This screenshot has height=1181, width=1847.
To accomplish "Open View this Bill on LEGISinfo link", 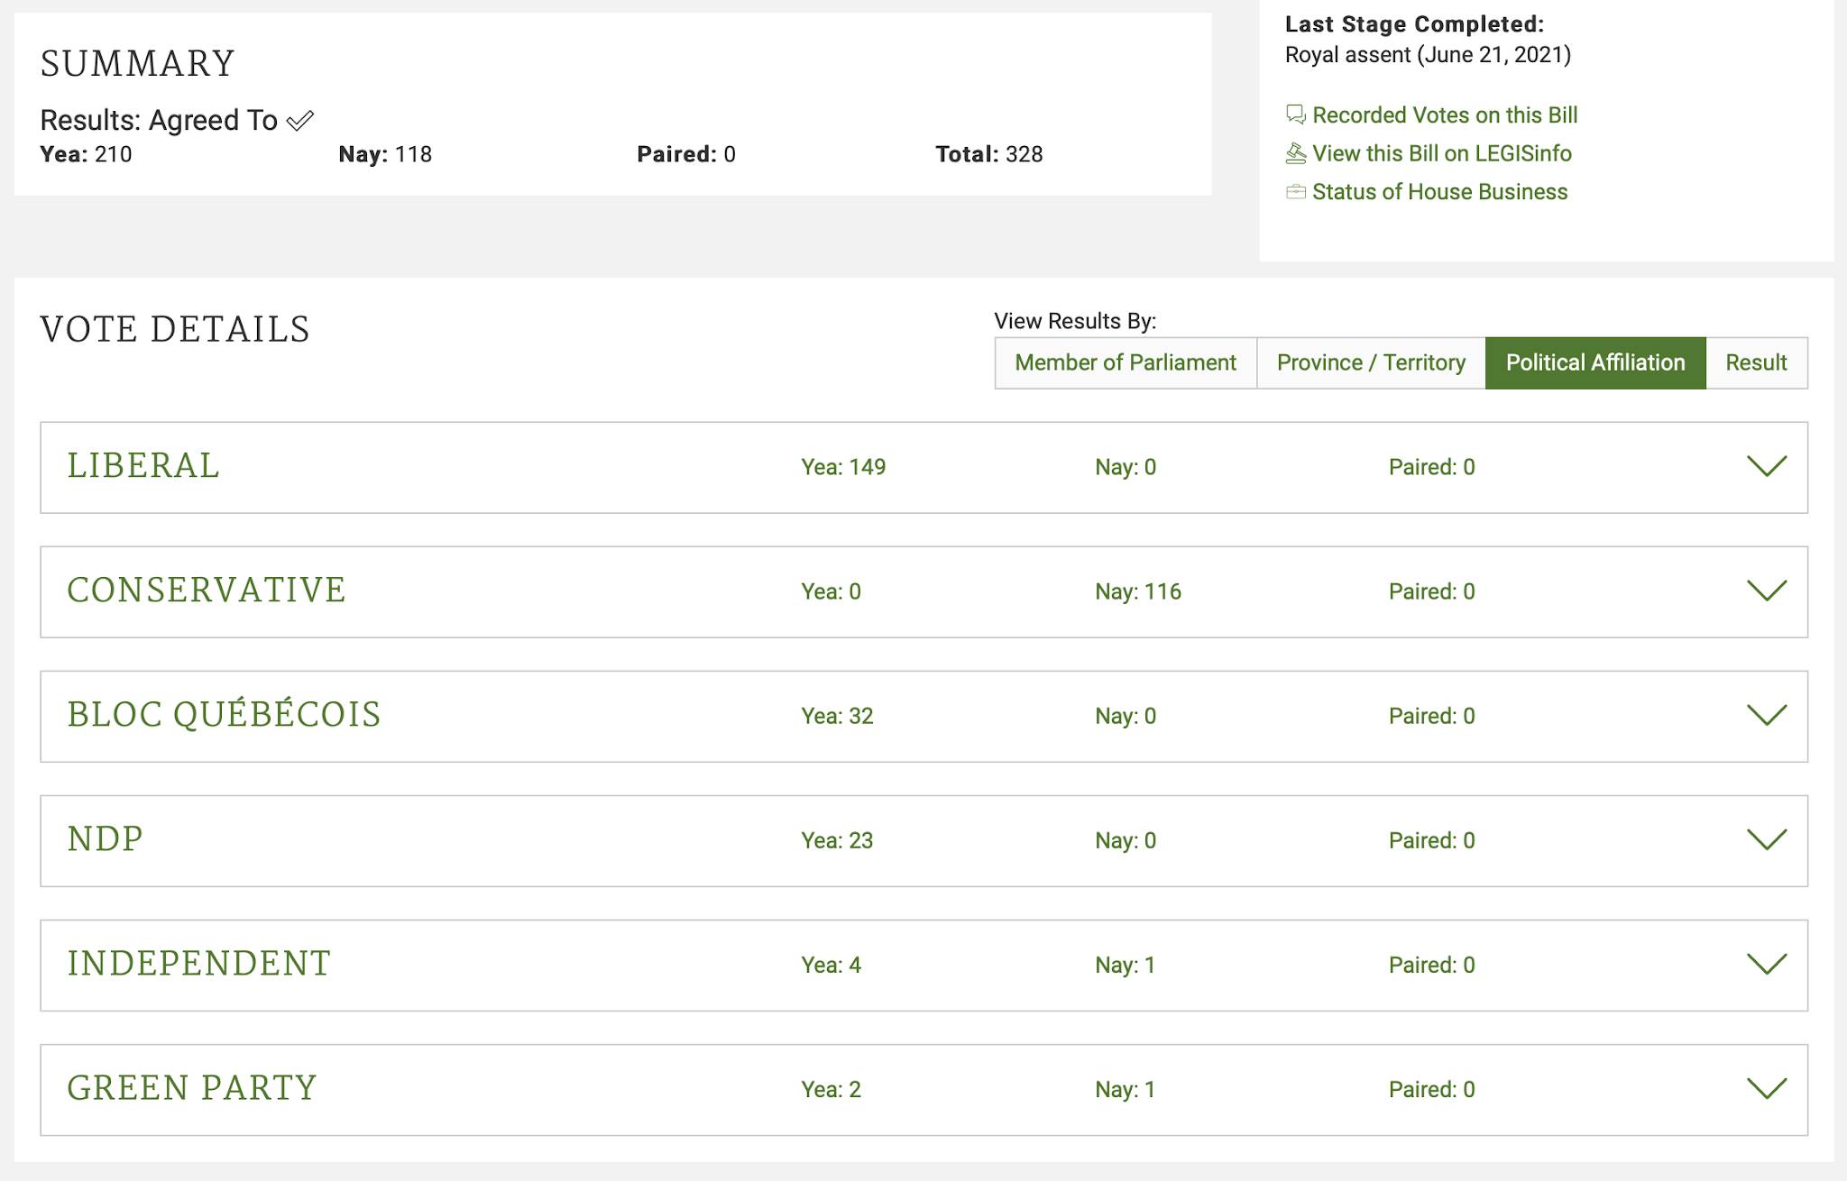I will point(1441,153).
